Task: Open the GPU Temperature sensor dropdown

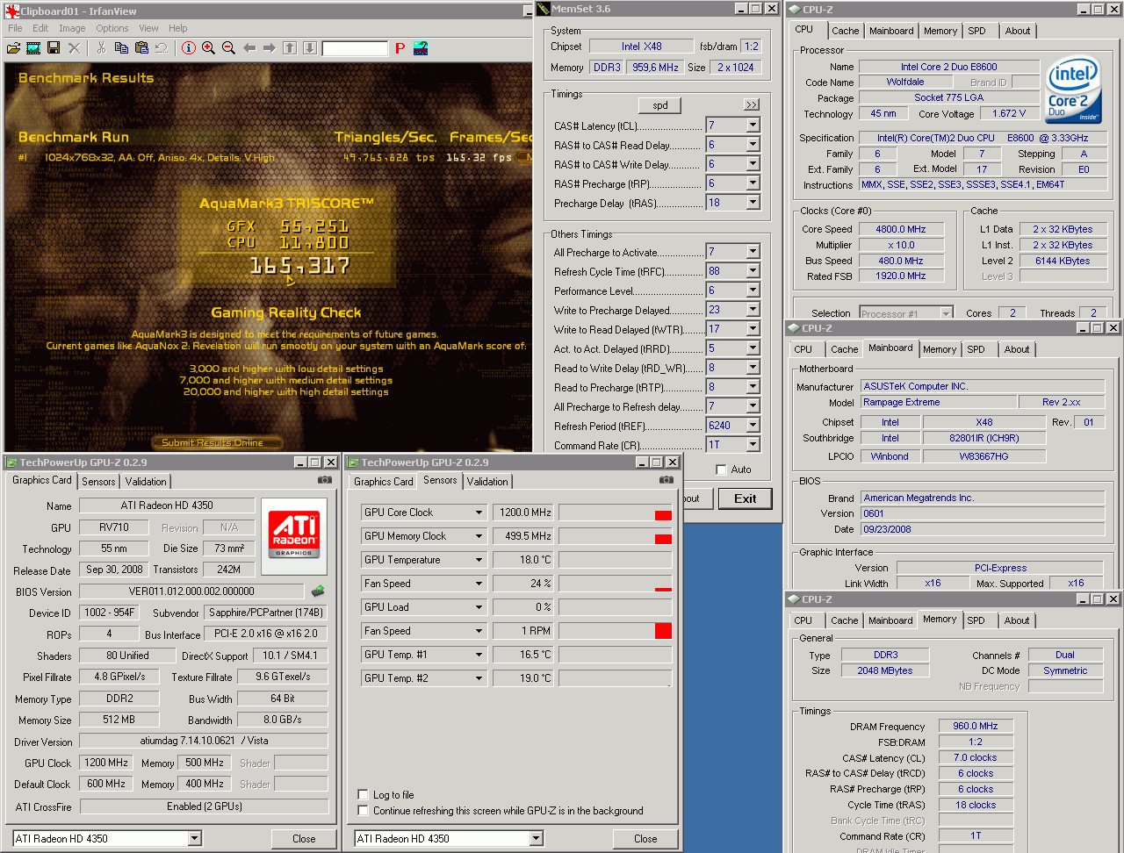Action: click(x=479, y=560)
